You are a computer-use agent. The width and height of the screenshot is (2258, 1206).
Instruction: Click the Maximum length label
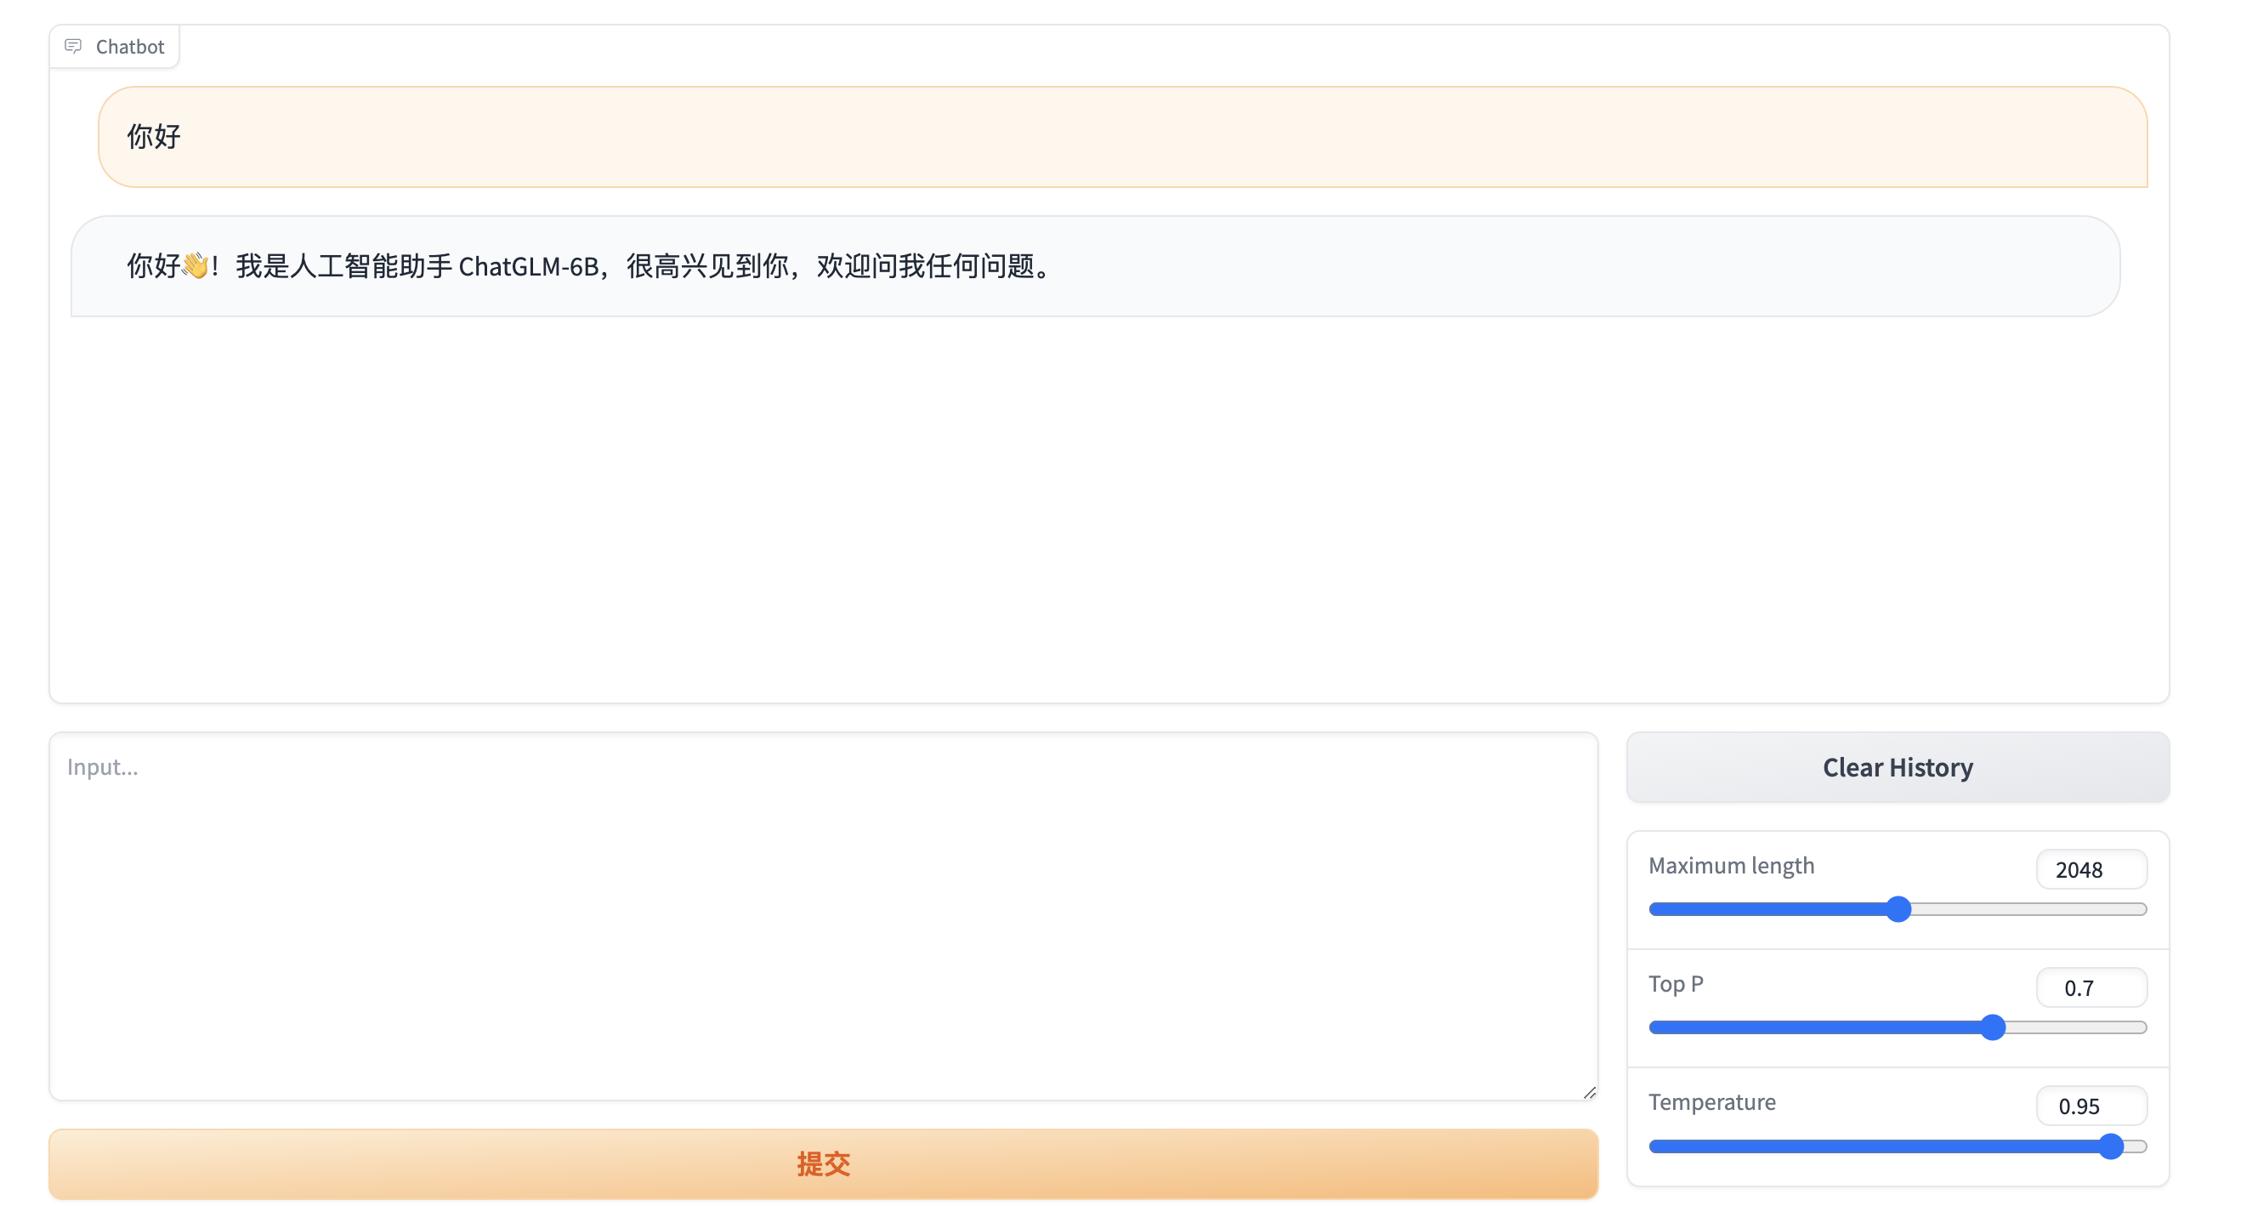[1730, 865]
